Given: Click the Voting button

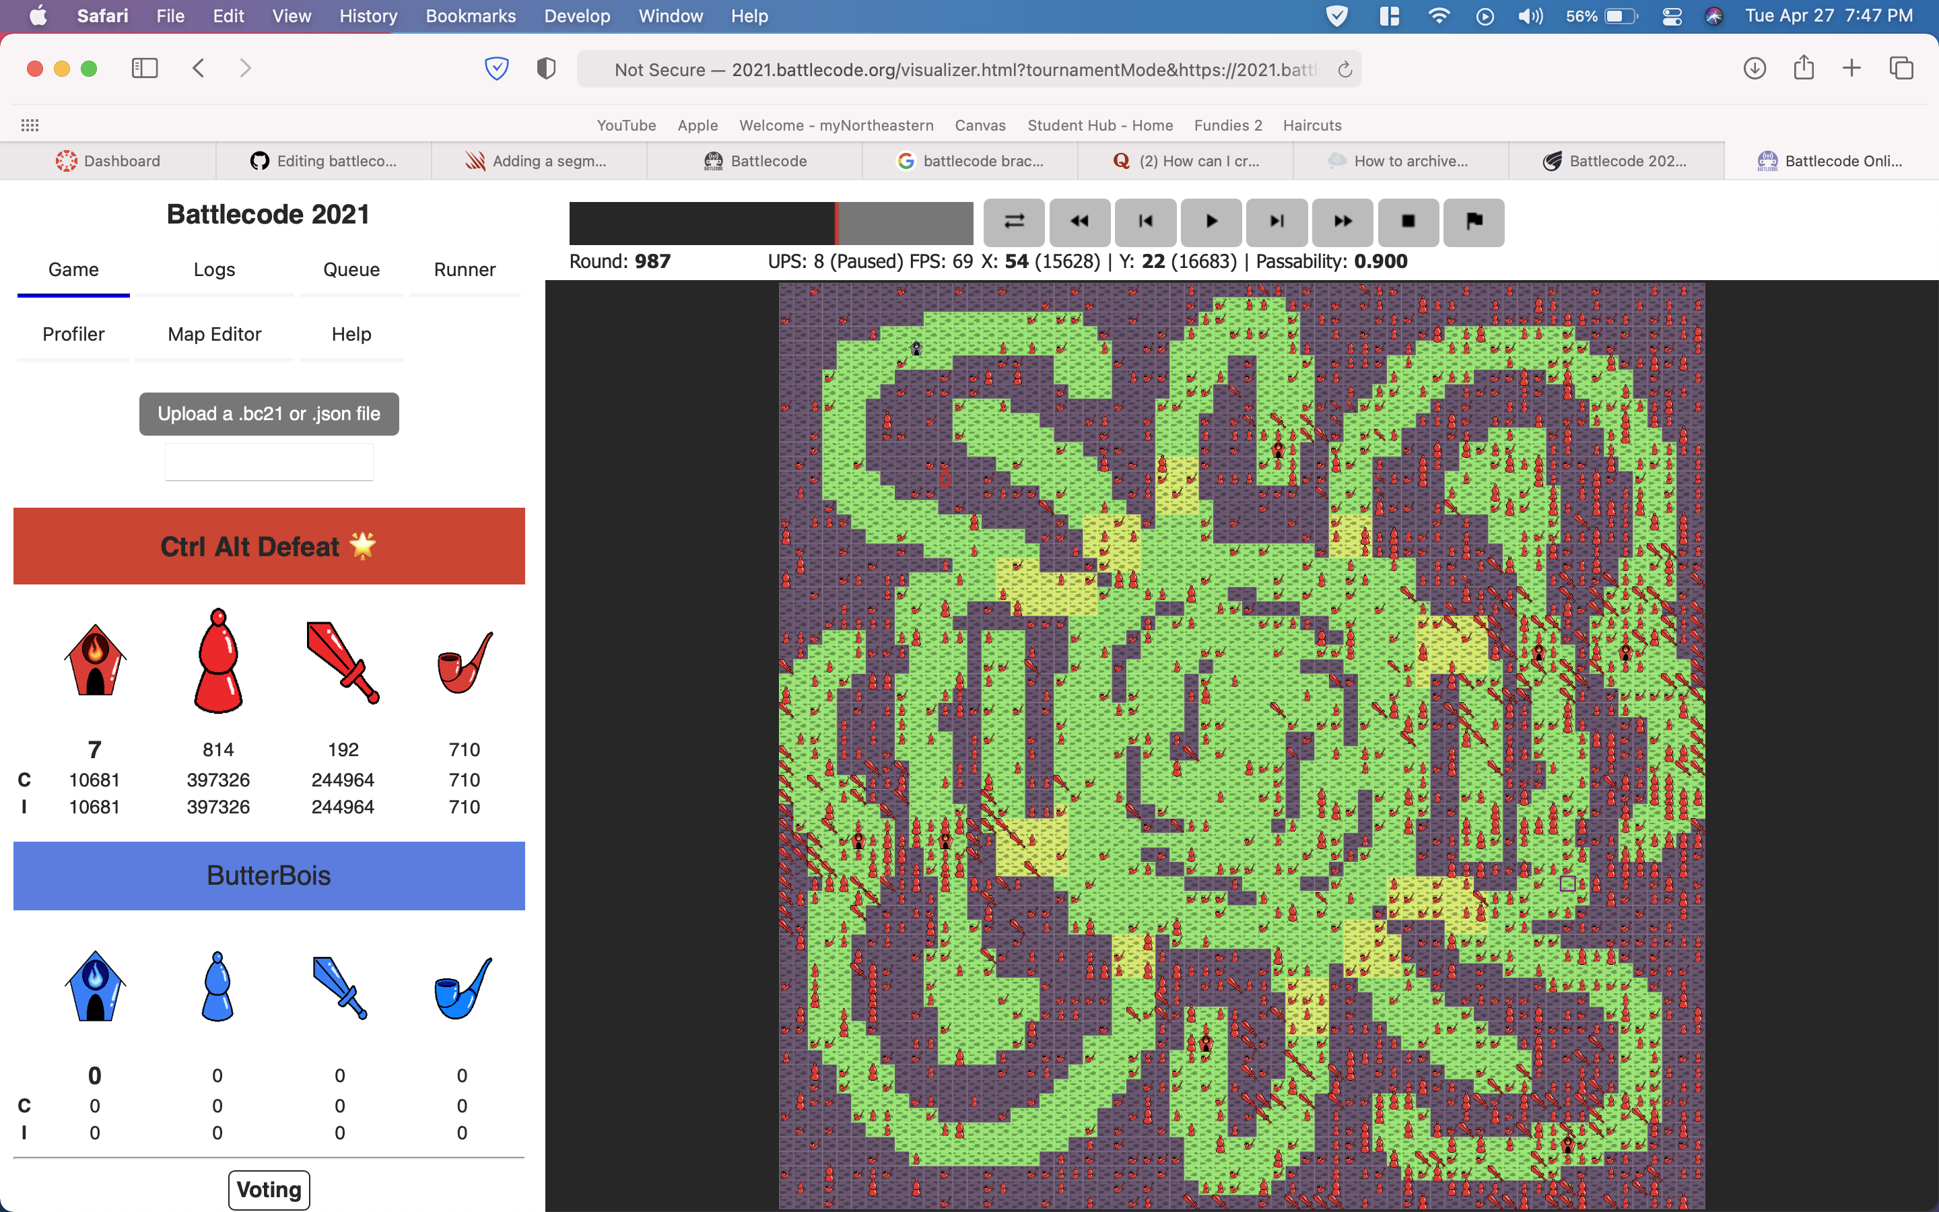Looking at the screenshot, I should [269, 1190].
